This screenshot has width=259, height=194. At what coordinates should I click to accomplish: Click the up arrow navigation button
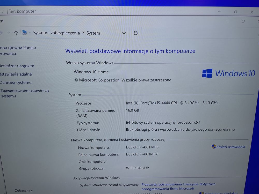16,33
